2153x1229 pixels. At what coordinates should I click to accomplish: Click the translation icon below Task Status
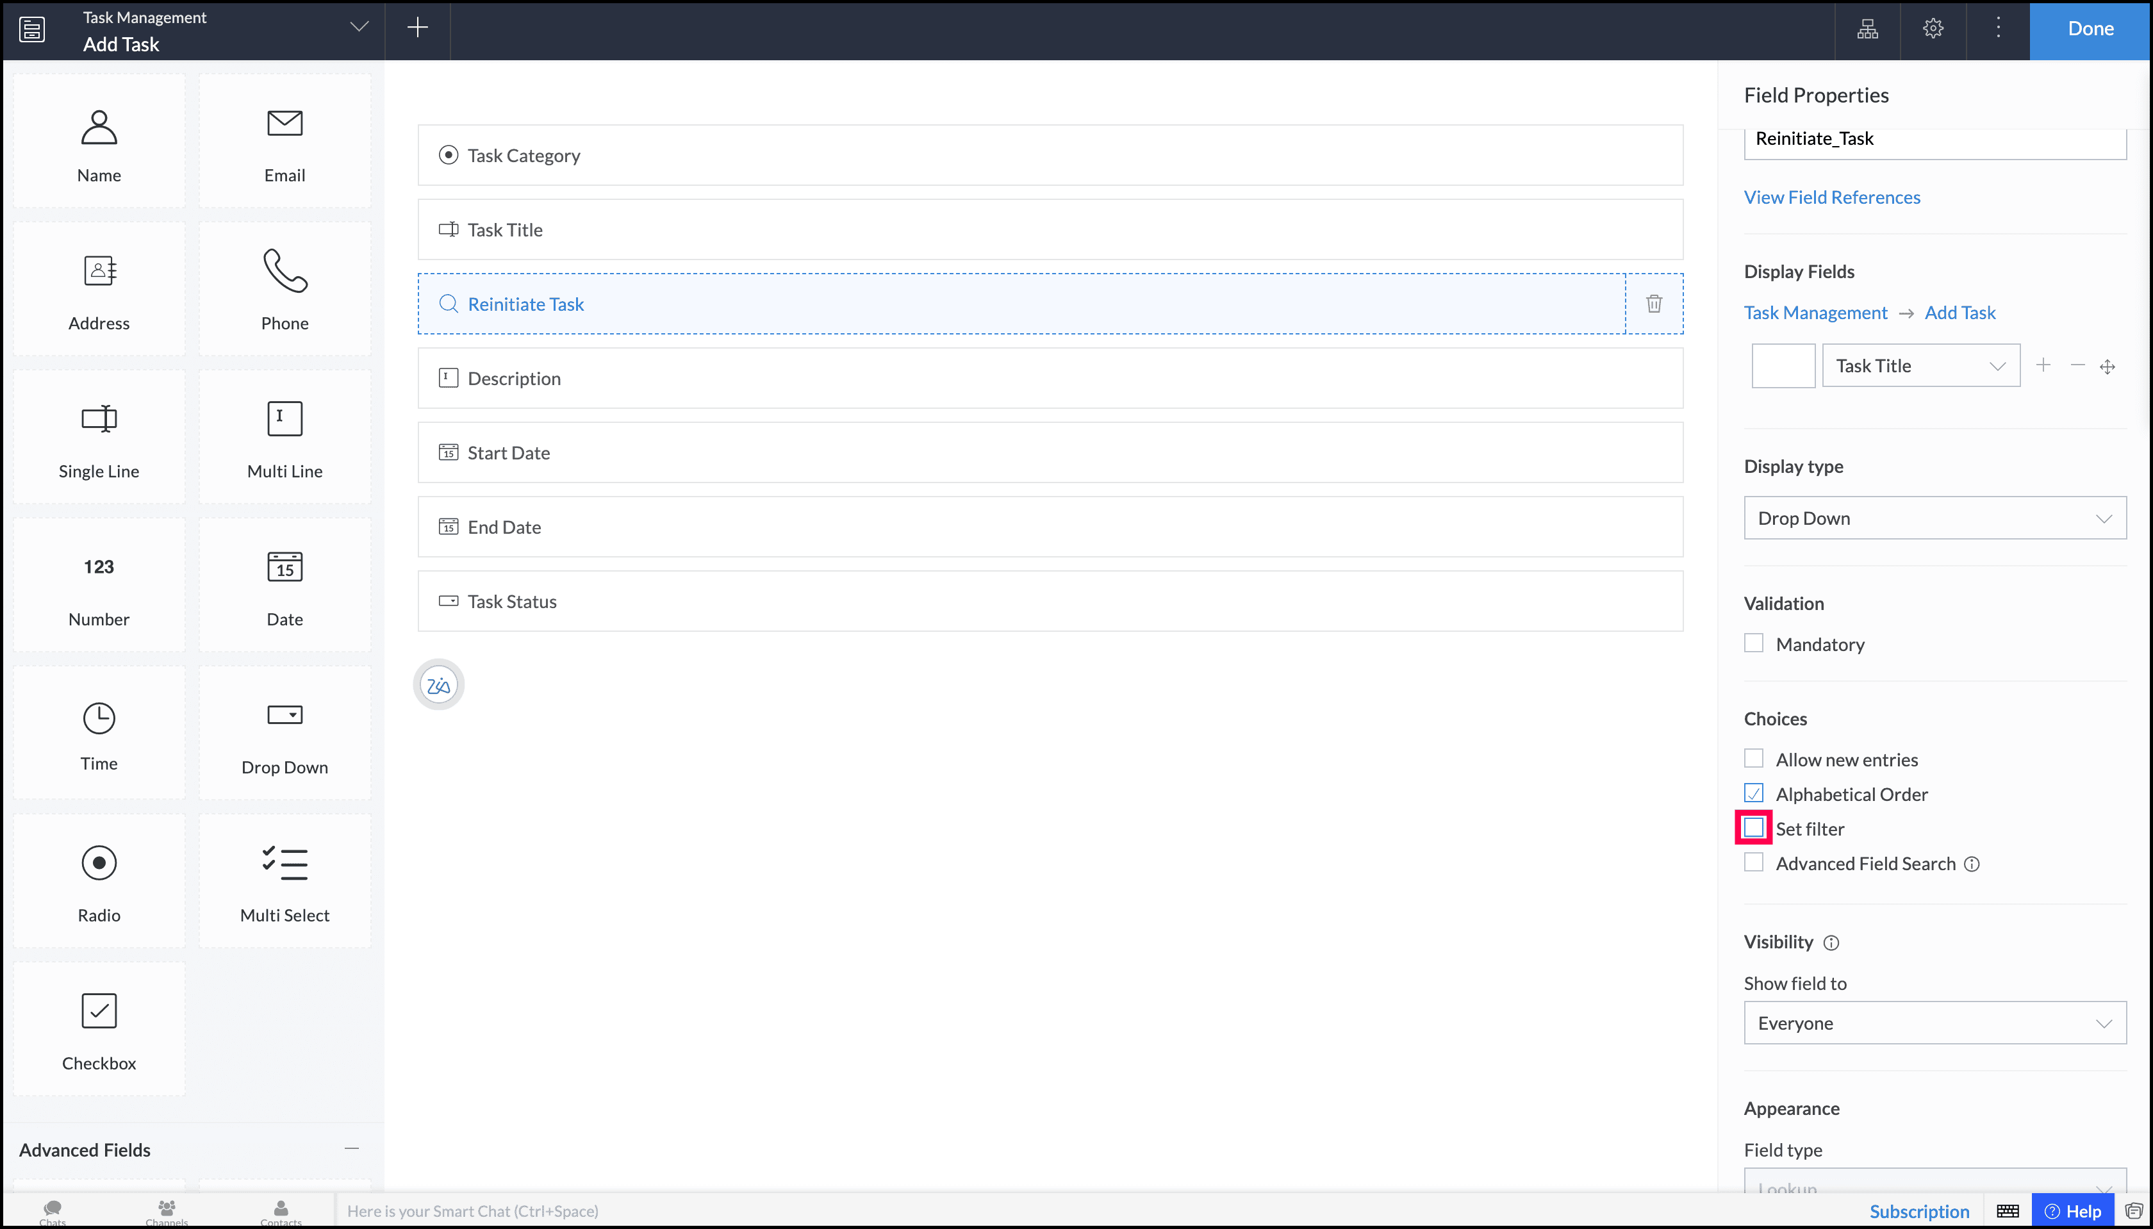438,684
